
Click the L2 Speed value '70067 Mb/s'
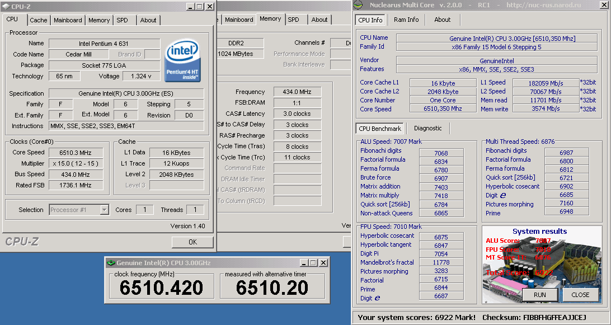tap(546, 92)
